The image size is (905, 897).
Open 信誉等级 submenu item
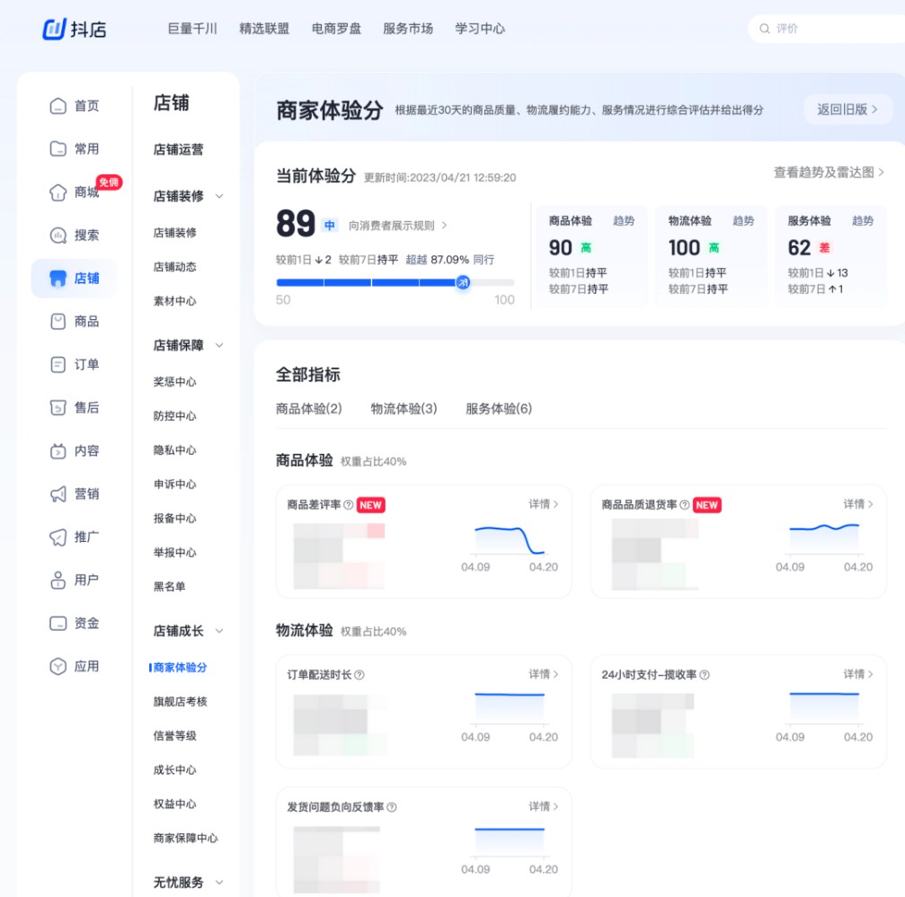click(x=175, y=735)
